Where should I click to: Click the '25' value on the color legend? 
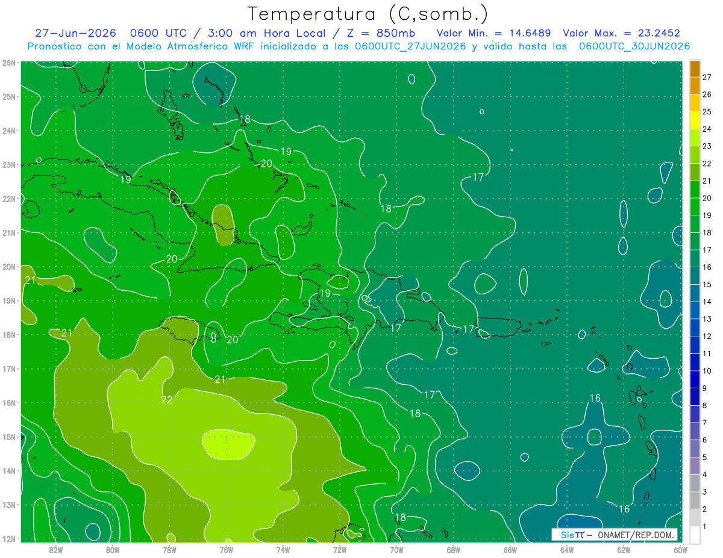point(707,112)
